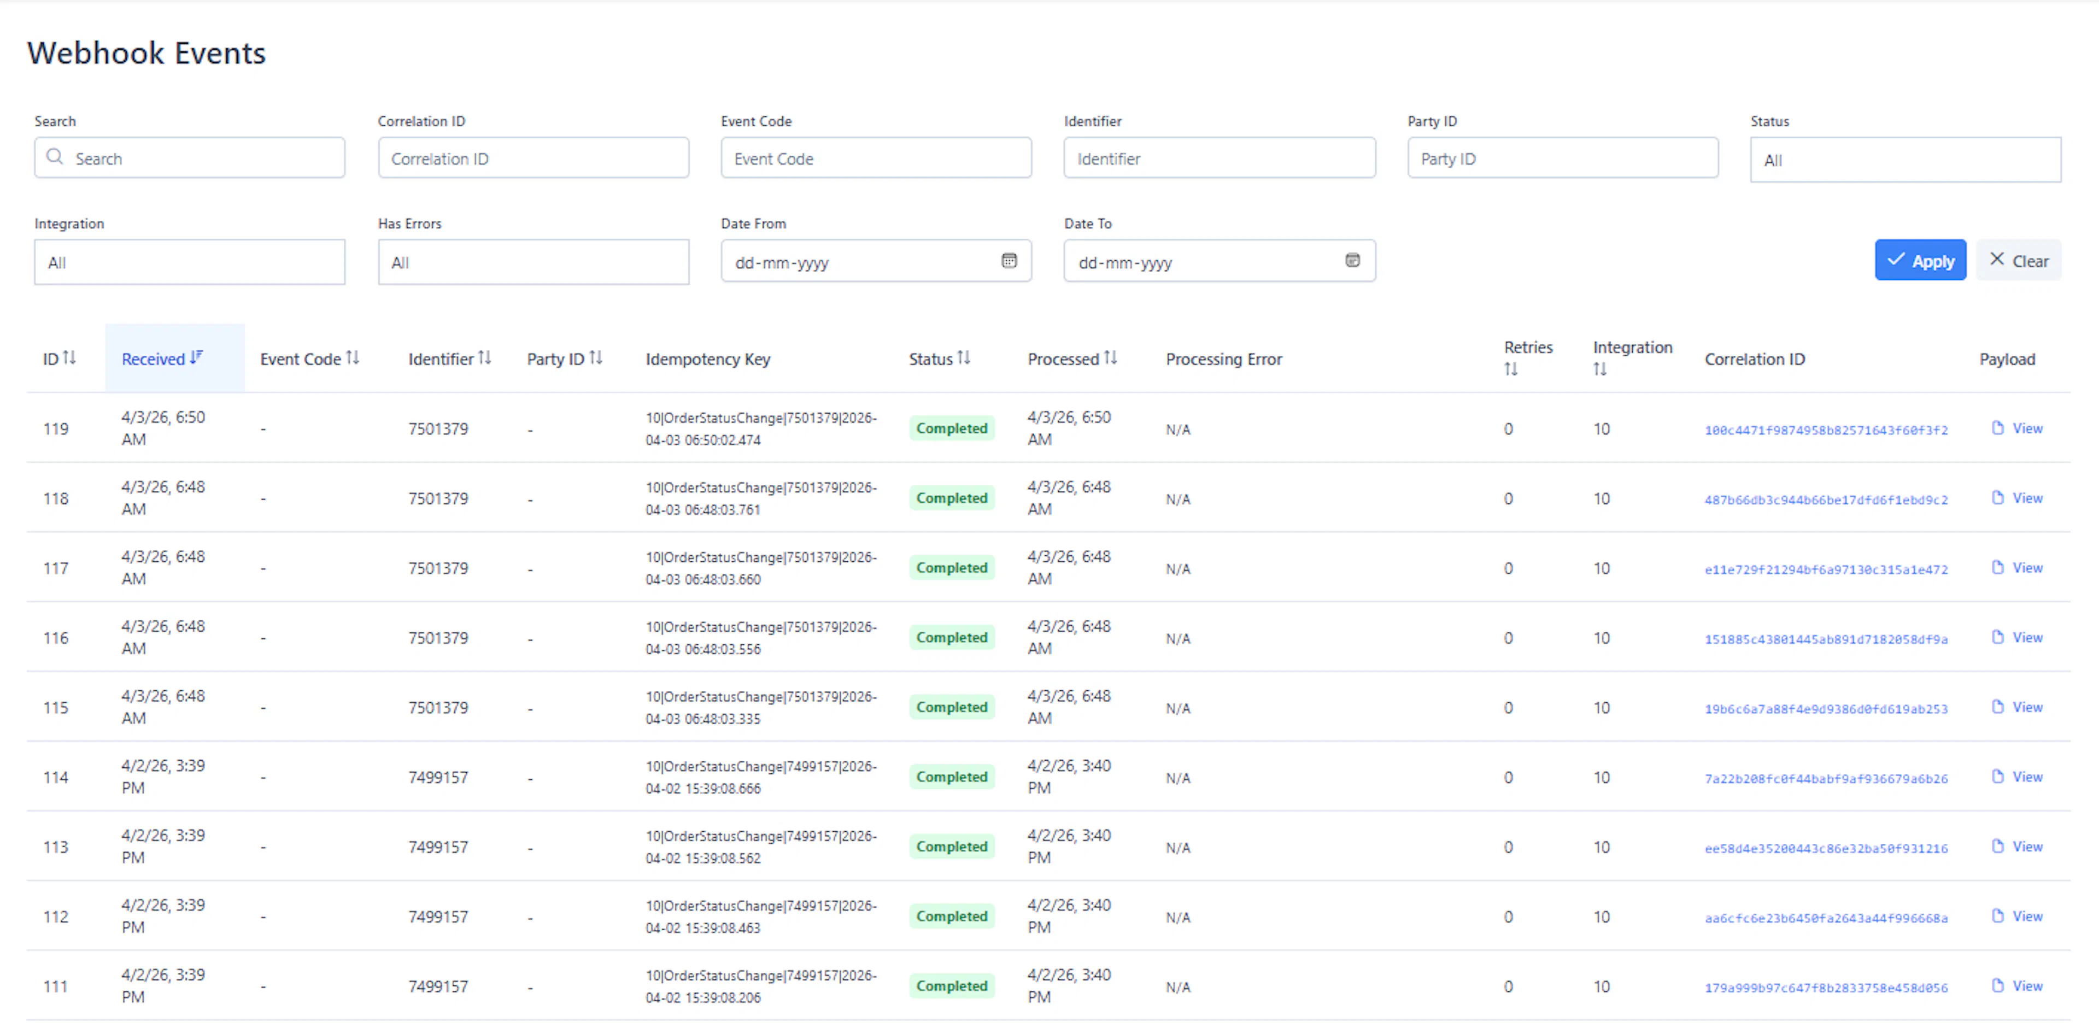This screenshot has height=1028, width=2099.
Task: Open the Integration filter dropdown
Action: point(189,261)
